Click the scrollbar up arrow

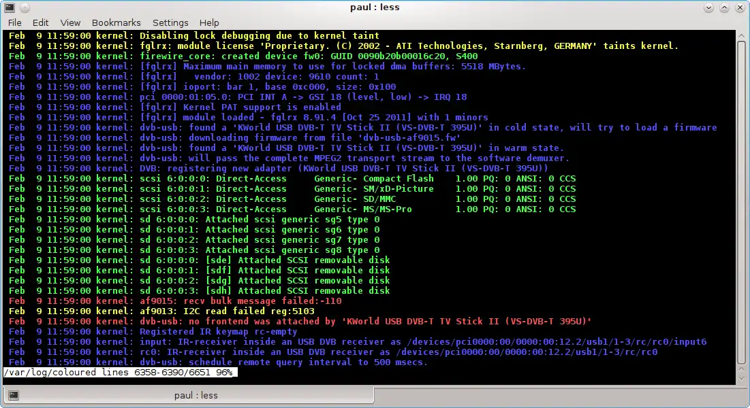pyautogui.click(x=741, y=36)
